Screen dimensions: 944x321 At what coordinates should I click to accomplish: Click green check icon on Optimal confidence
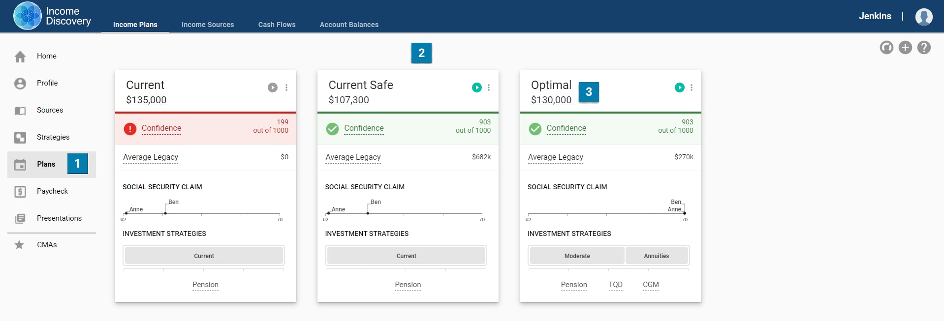coord(535,129)
